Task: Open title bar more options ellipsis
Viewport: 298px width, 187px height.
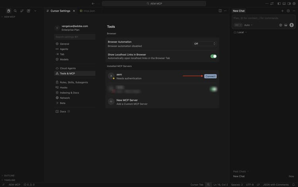Action: point(267,4)
